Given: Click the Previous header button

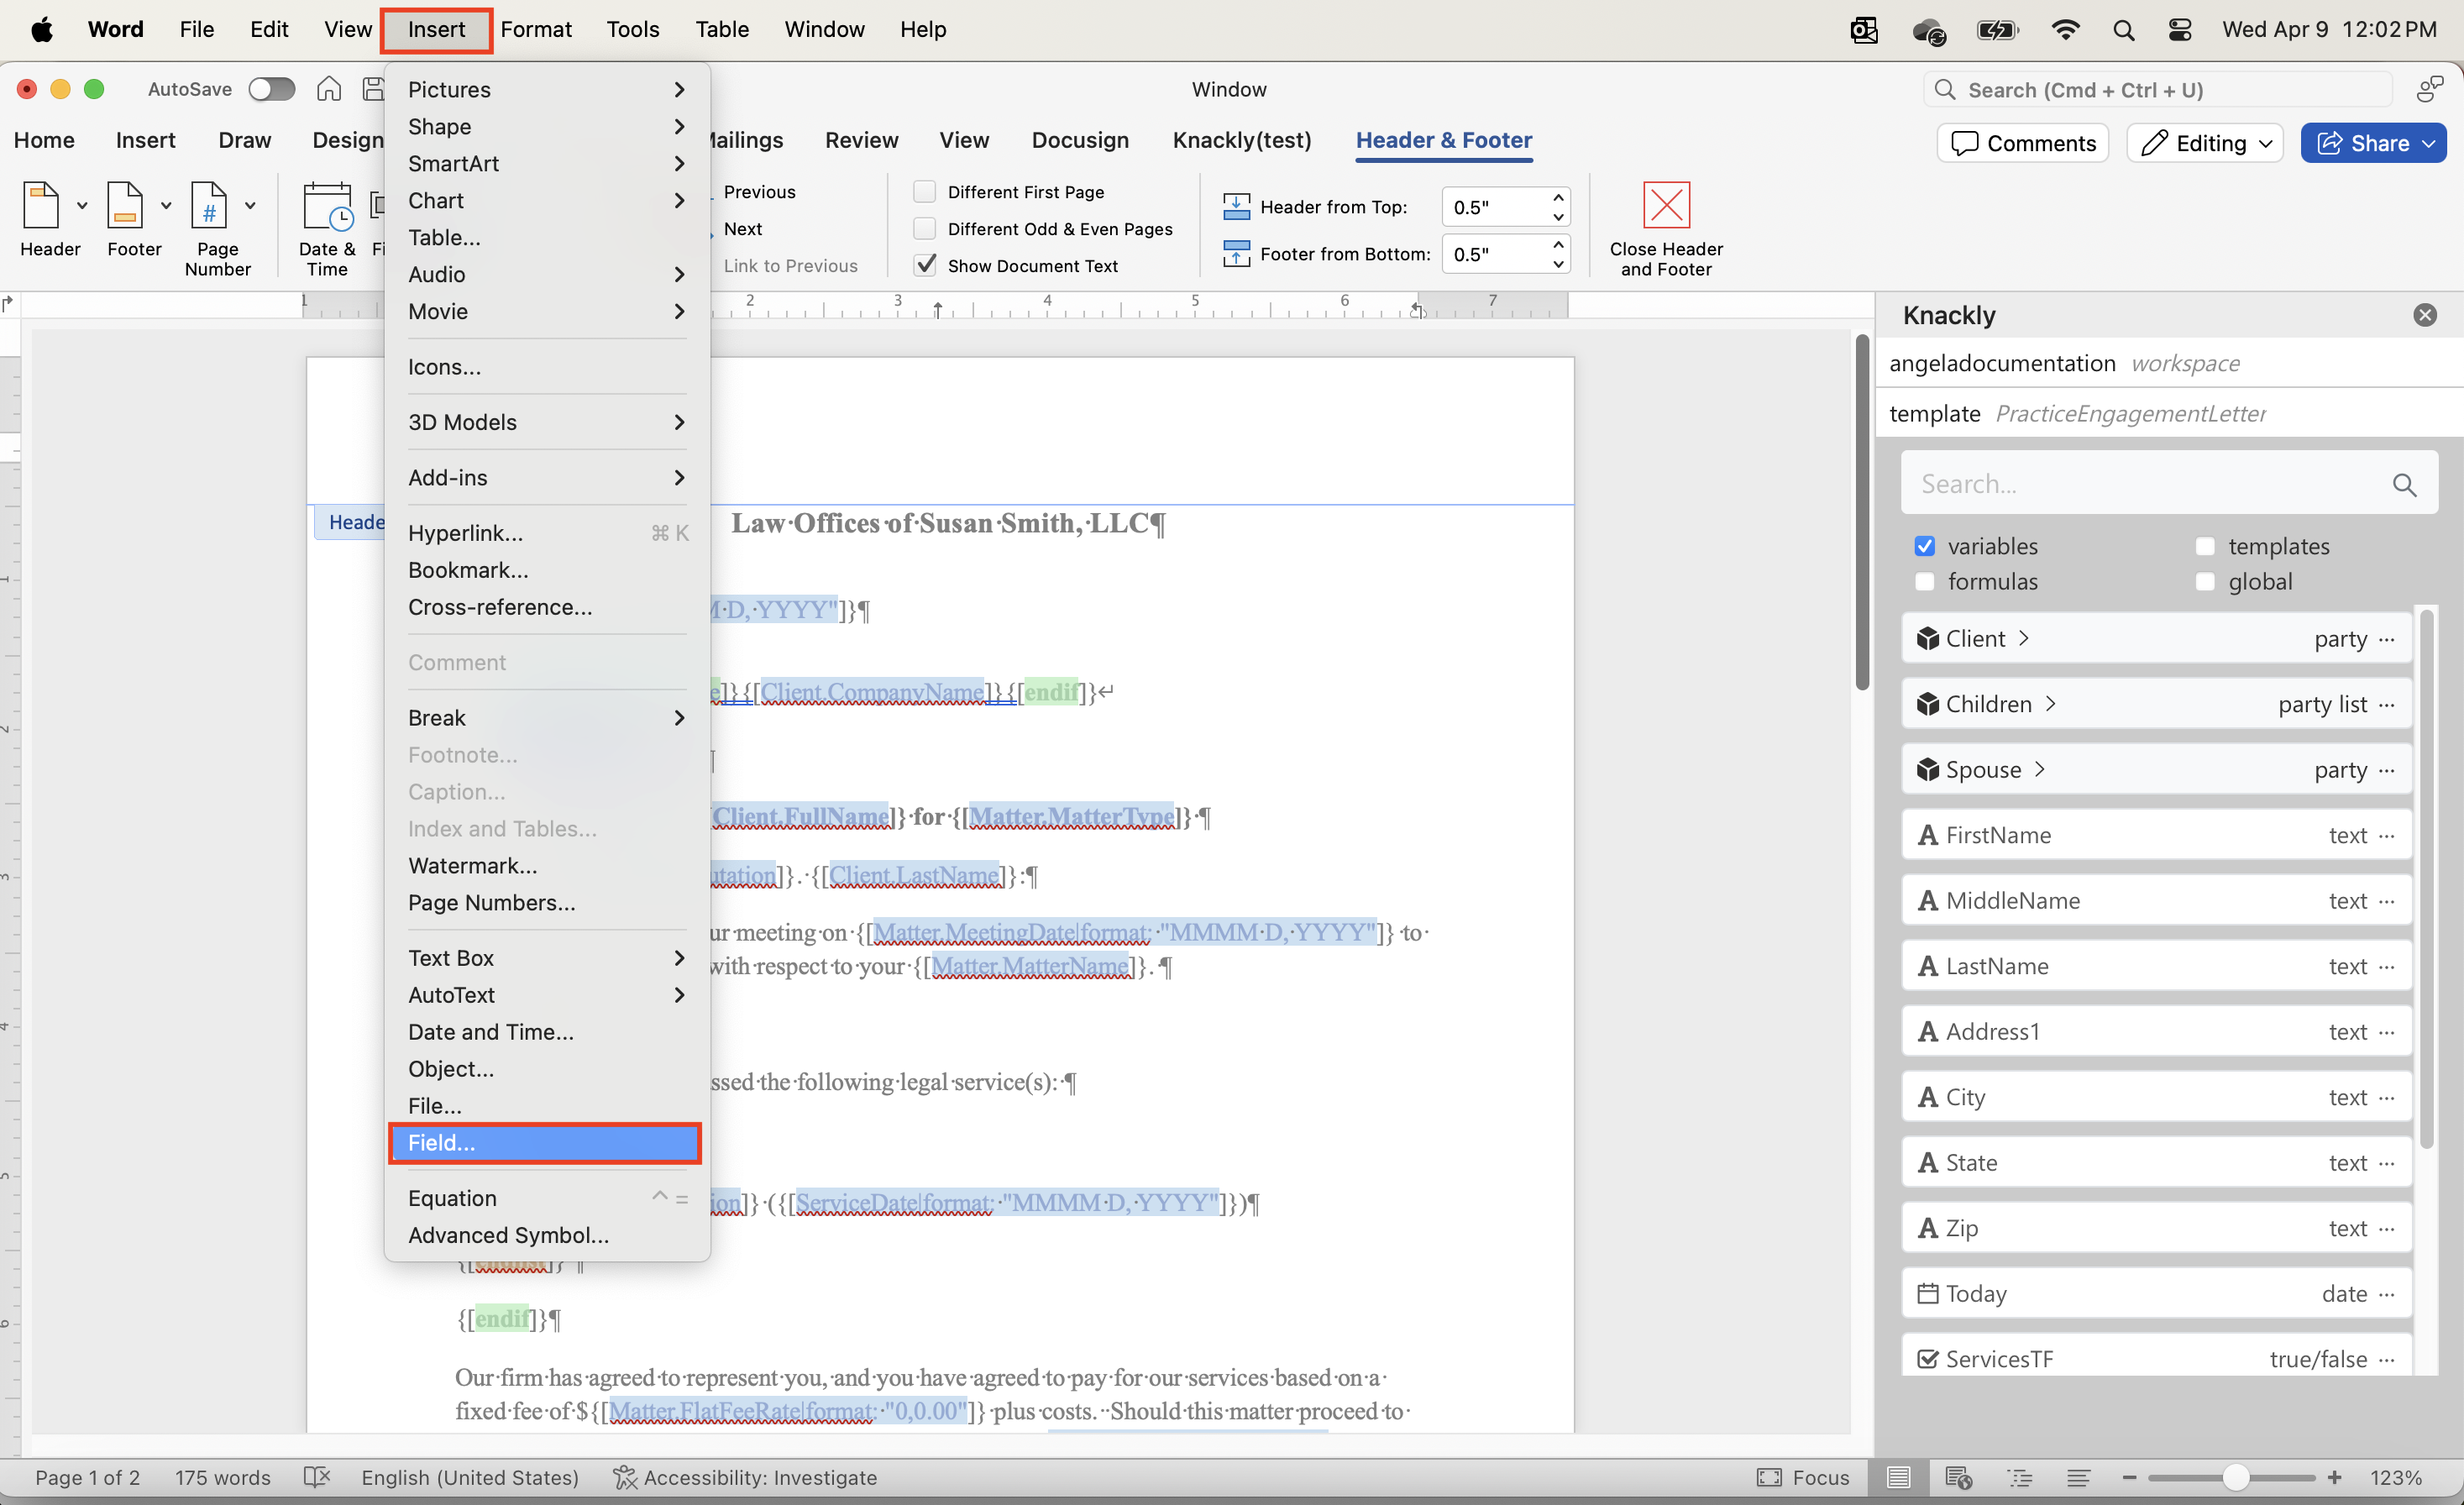Looking at the screenshot, I should tap(759, 191).
